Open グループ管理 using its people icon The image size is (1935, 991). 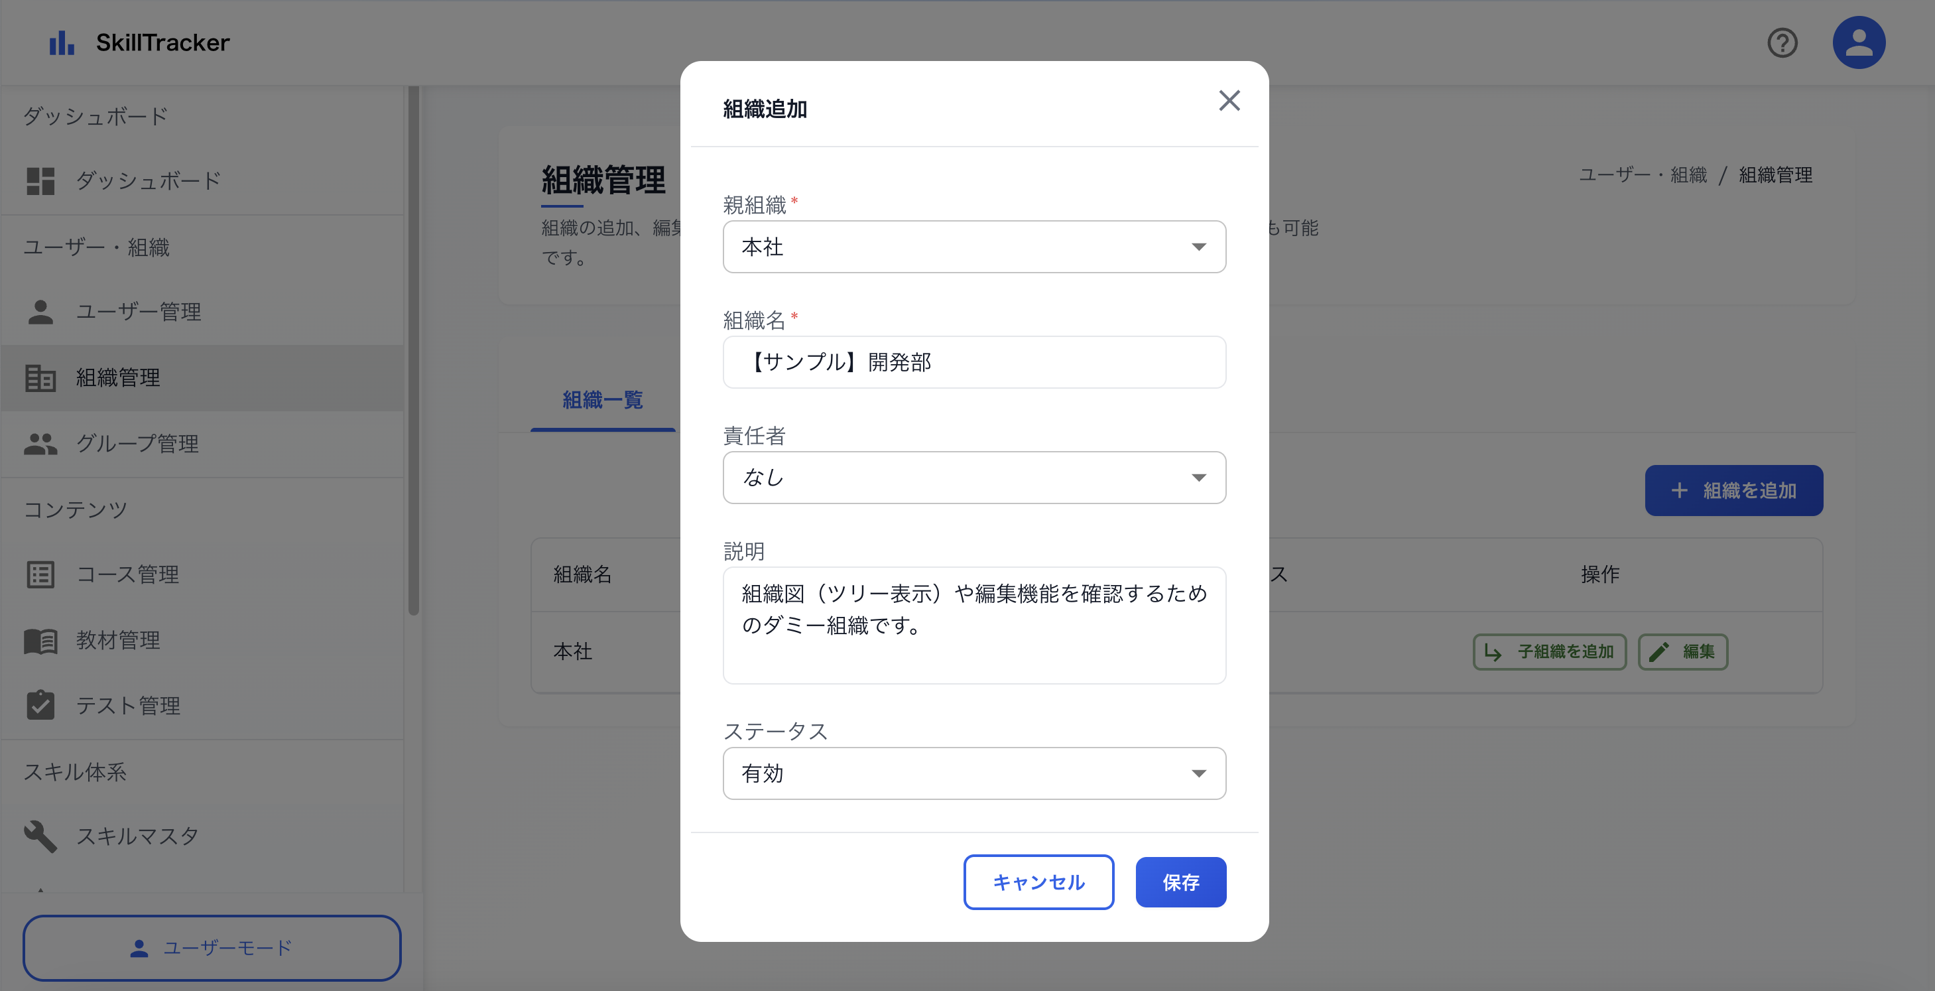(41, 443)
